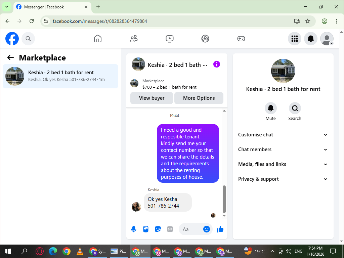Launch Microsoft Edge from taskbar

tap(53, 251)
